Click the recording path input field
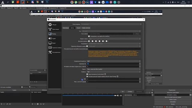The image size is (192, 108). [x=111, y=34]
